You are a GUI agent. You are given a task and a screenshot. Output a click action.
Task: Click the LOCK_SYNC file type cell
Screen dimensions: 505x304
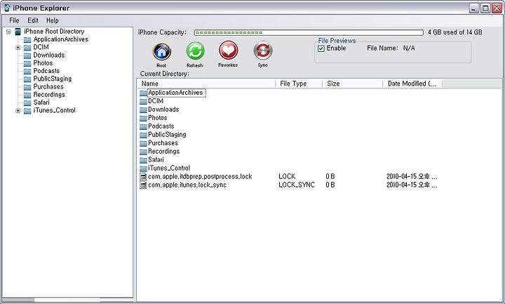[x=297, y=185]
